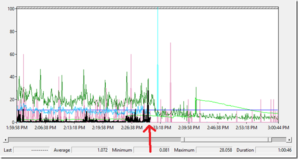The height and width of the screenshot is (159, 298).
Task: Click the 2:19:58 PM time axis label
Action: click(103, 128)
